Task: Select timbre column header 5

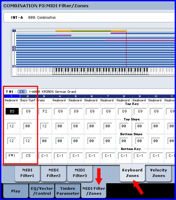Action: tap(76, 96)
